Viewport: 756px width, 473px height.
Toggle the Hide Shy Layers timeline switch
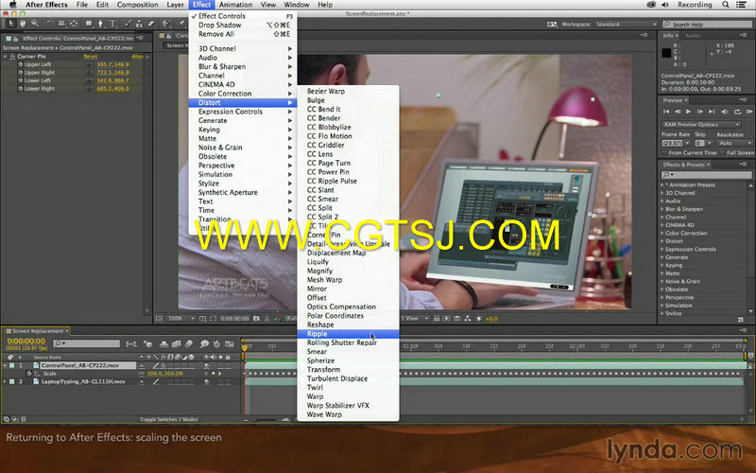(163, 343)
